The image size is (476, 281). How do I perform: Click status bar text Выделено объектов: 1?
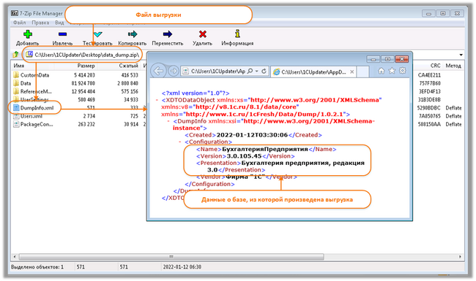[x=37, y=267]
